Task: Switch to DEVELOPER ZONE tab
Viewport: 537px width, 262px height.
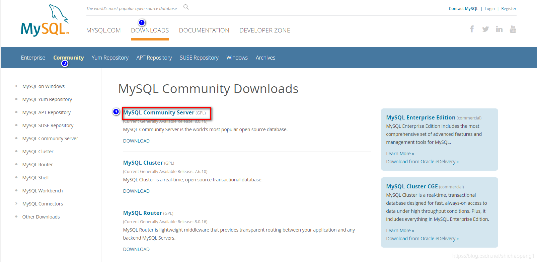Action: tap(265, 30)
